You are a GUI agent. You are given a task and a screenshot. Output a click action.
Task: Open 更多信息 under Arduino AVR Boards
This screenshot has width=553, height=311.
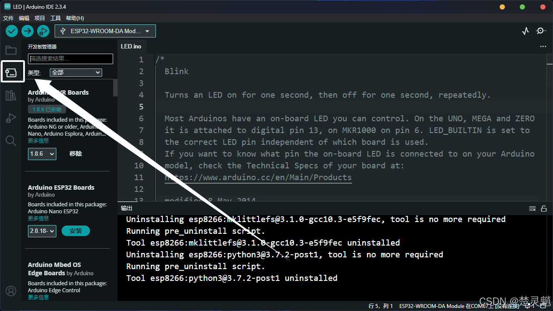click(38, 141)
